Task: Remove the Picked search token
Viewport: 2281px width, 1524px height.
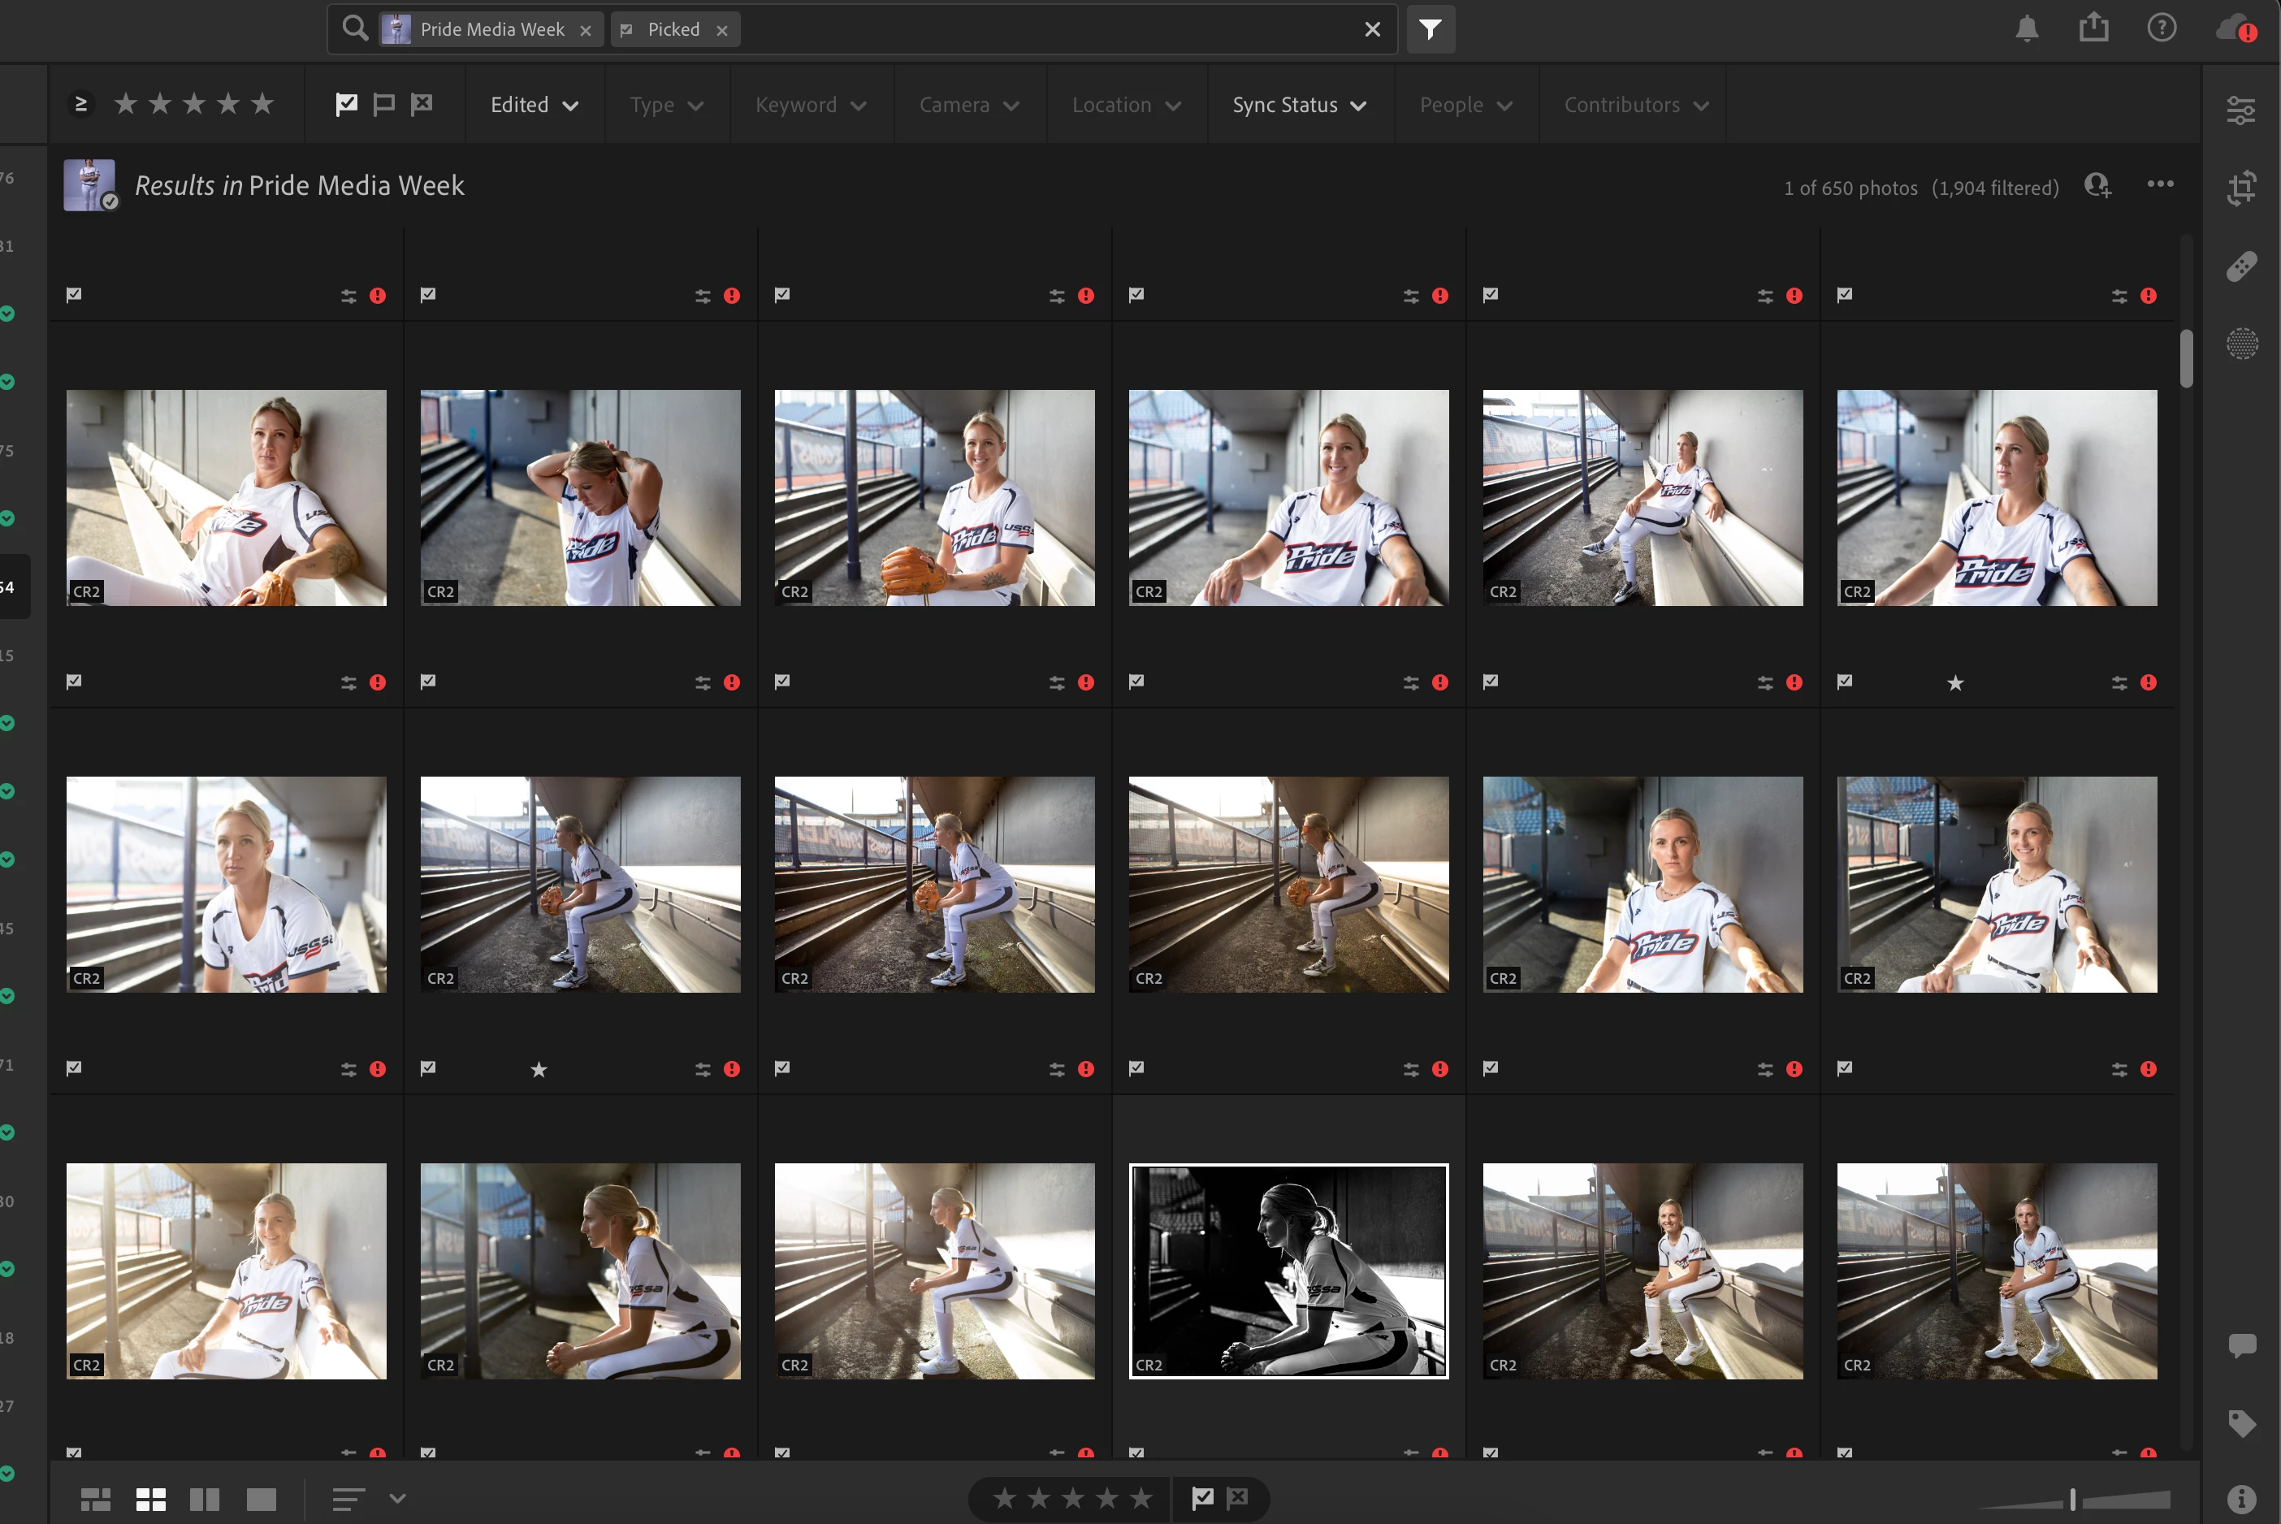Action: (722, 30)
